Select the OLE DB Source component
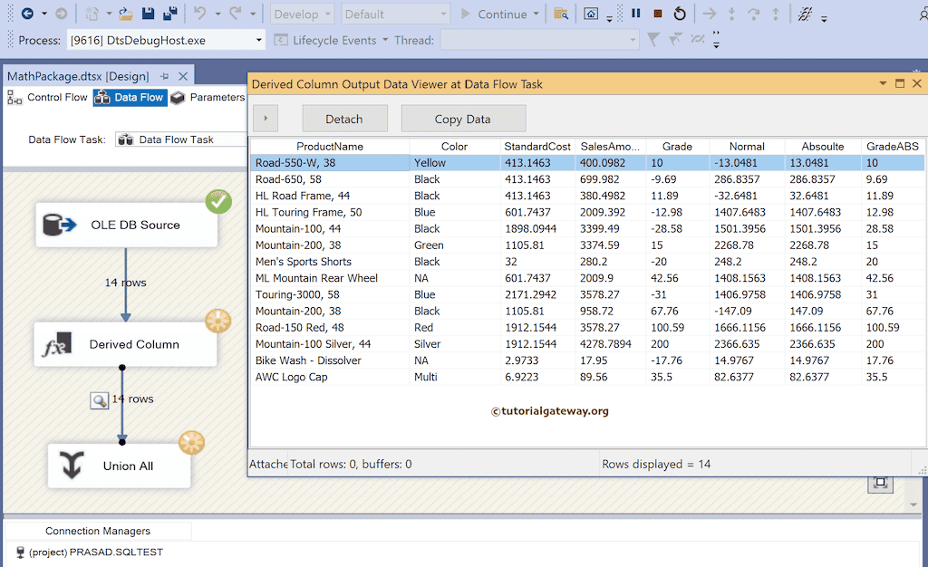Viewport: 928px width, 567px height. pos(127,224)
